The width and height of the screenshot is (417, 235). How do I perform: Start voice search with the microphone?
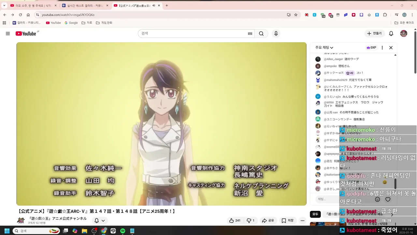tap(276, 34)
